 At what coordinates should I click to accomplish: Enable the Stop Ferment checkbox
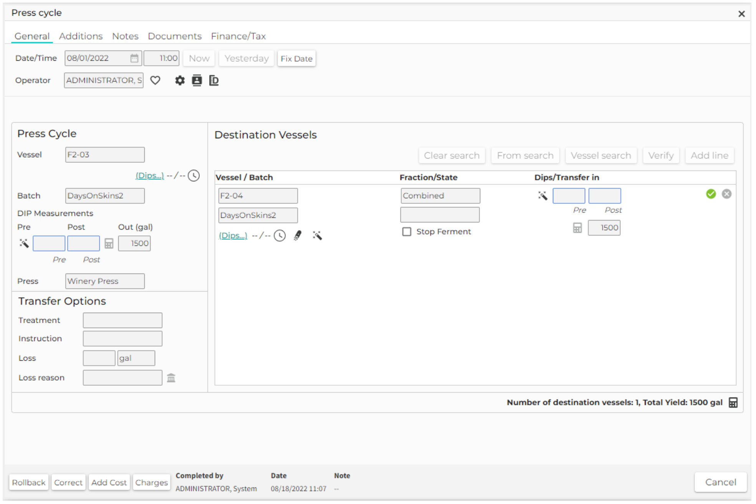click(x=407, y=232)
